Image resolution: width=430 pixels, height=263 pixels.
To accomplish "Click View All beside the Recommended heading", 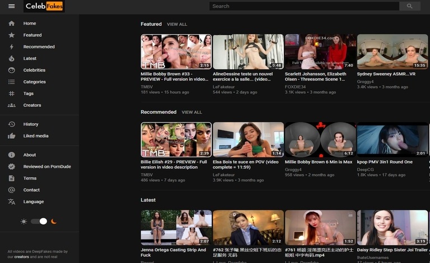I will point(191,112).
